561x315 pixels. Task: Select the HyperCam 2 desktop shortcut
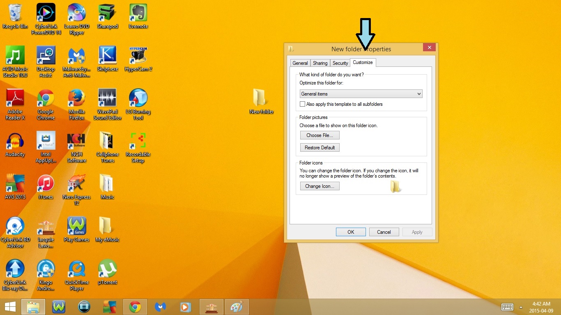(138, 59)
